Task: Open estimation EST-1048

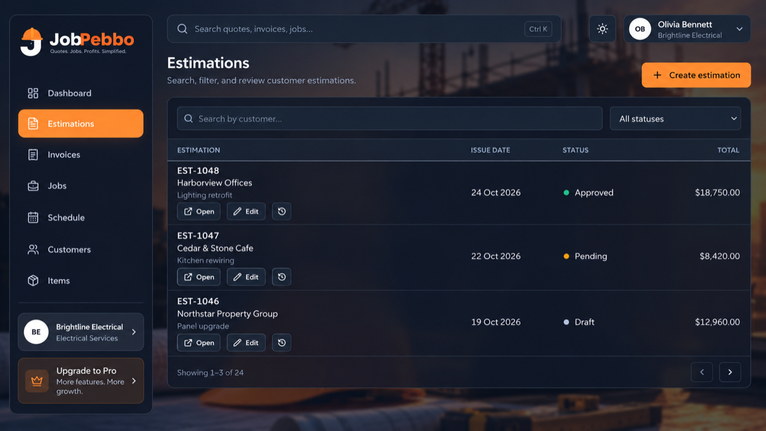Action: [199, 211]
